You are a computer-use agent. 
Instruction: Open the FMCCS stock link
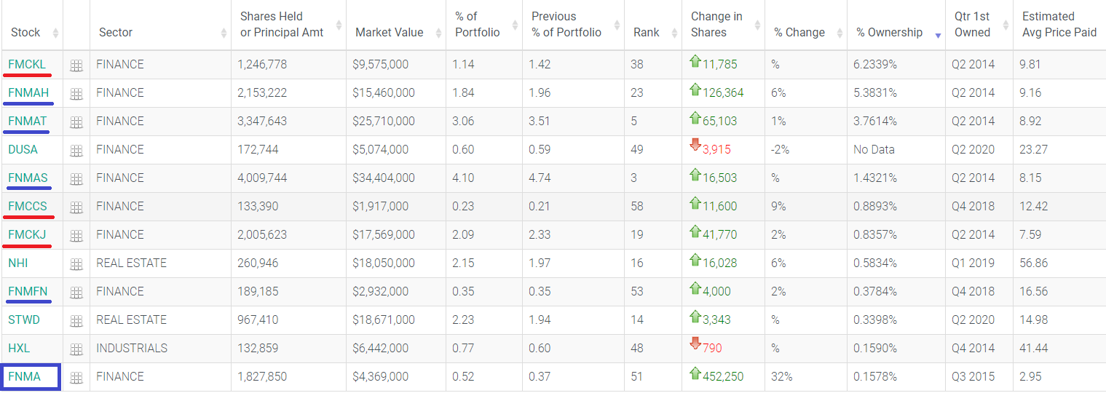28,206
